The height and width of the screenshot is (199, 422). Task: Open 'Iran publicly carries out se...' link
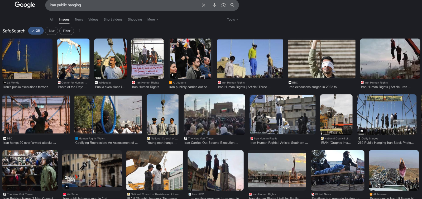point(190,87)
